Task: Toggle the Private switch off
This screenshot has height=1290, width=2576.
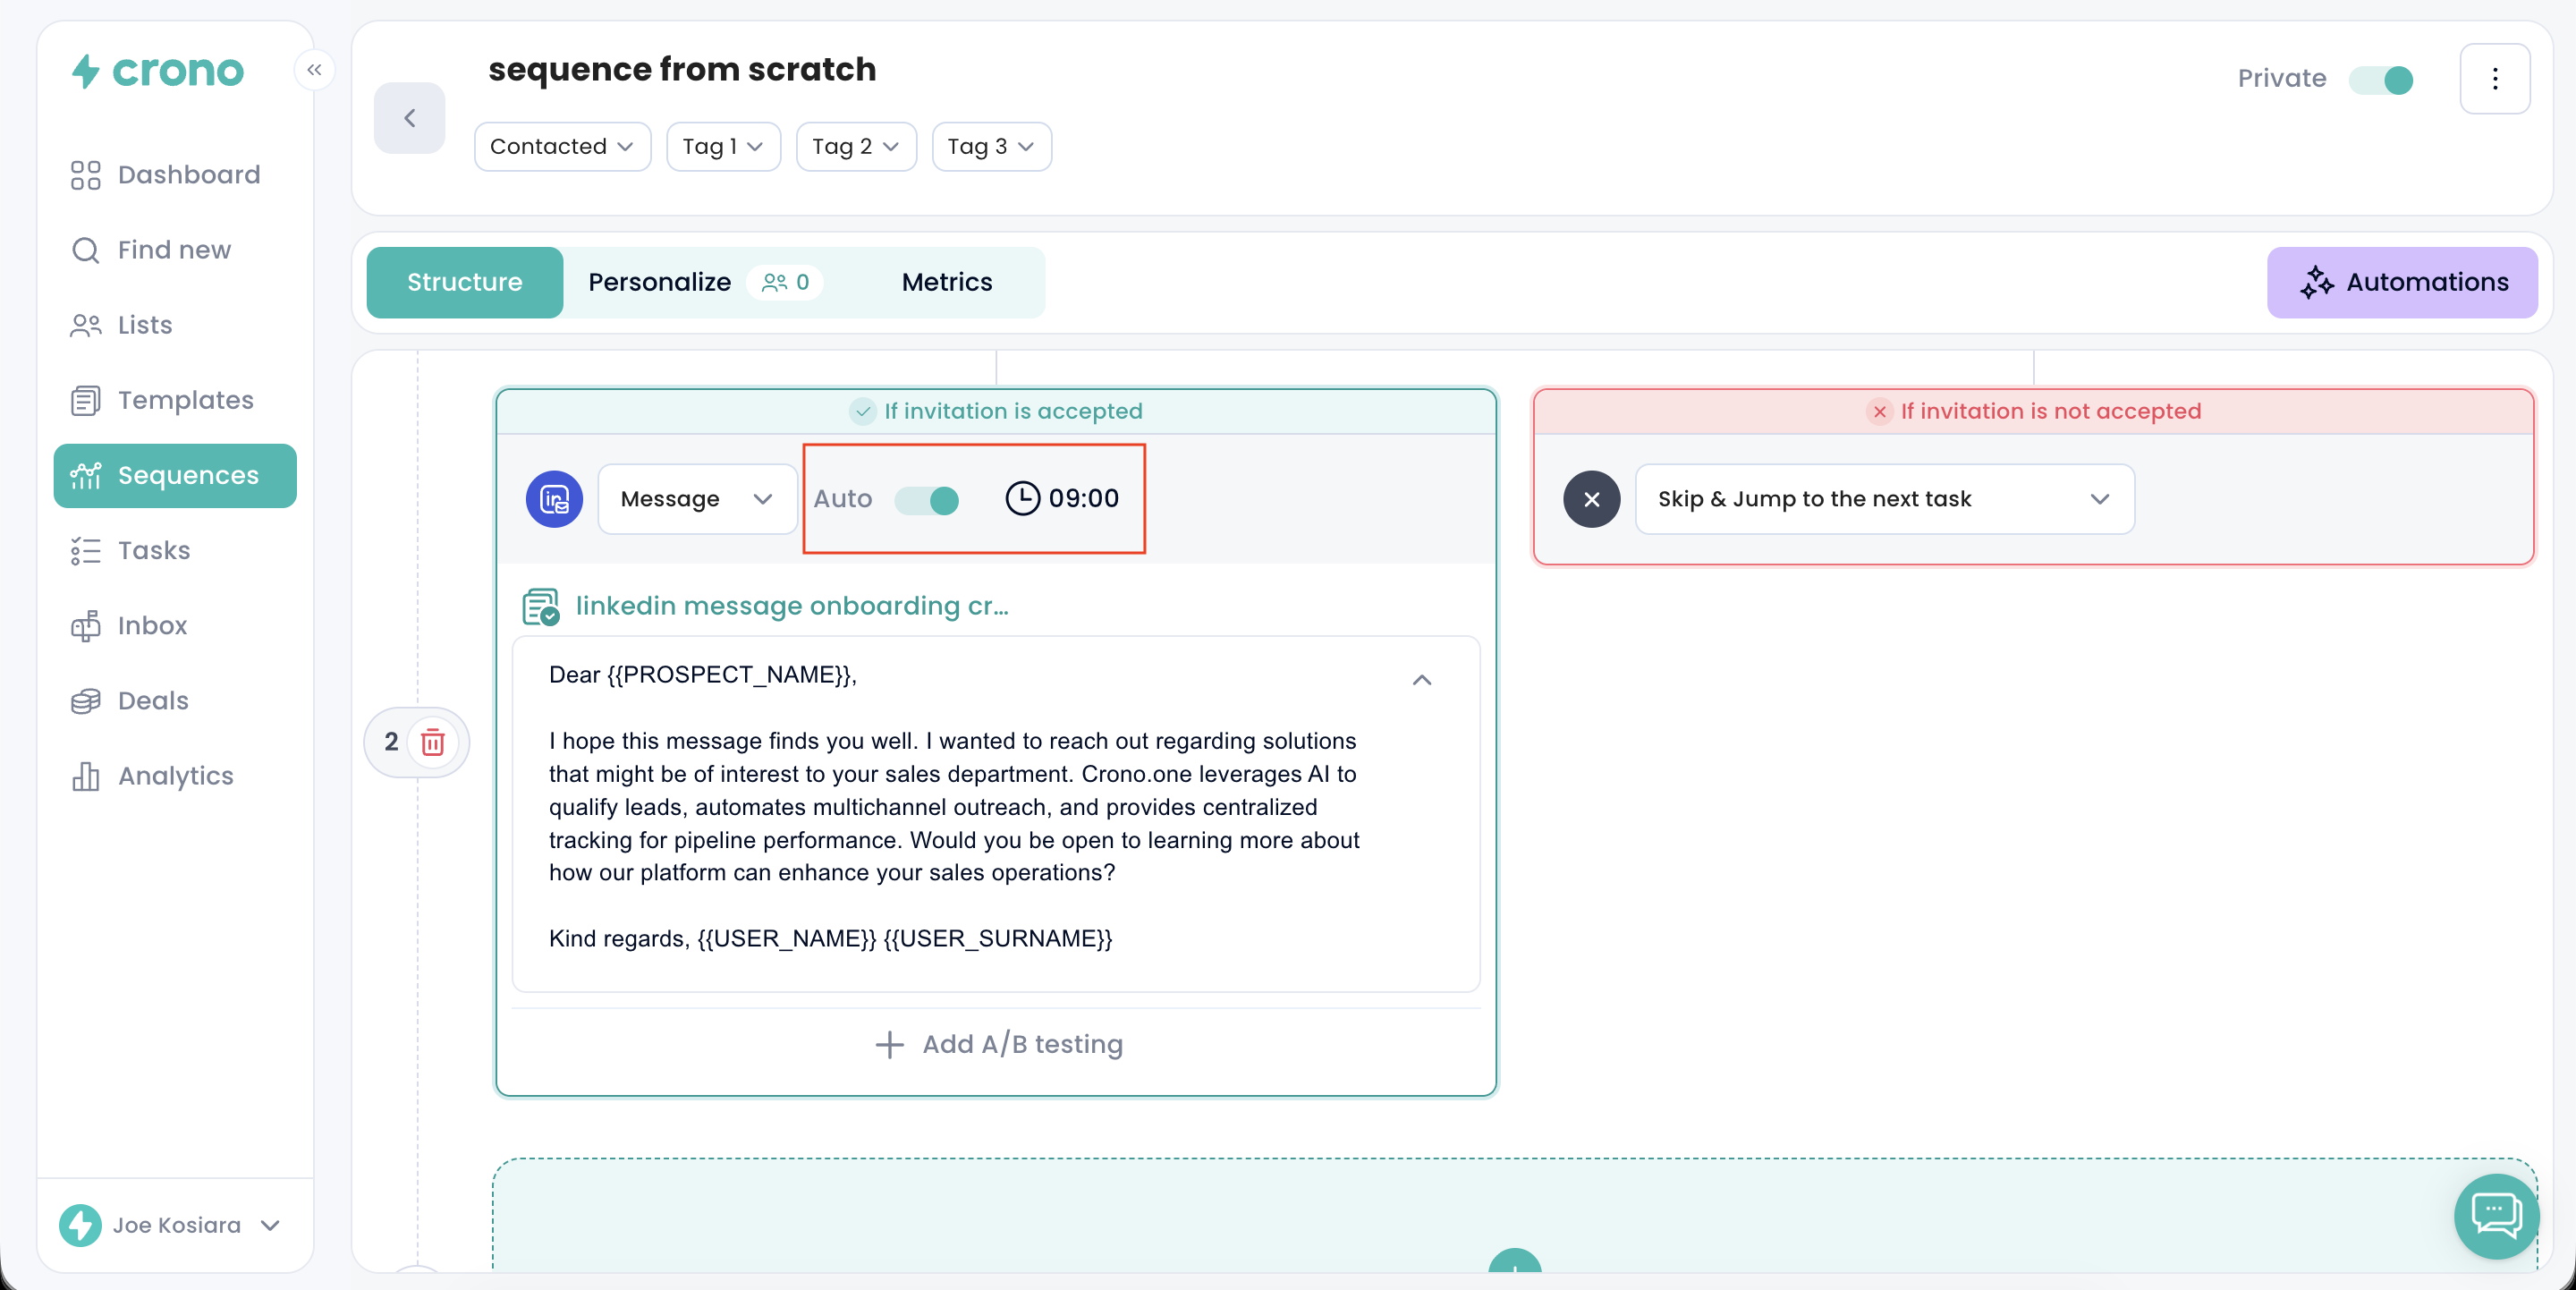Action: (2382, 79)
